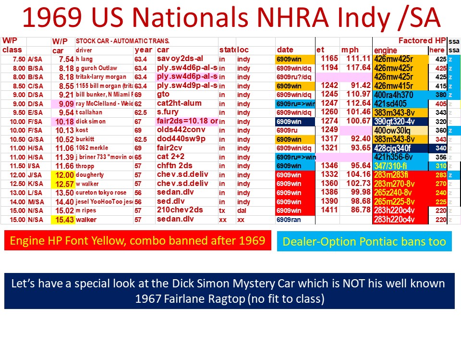Screen dimensions: 461x346
Task: Click the pink-highlighted W/P value '10.18'
Action: [64, 122]
